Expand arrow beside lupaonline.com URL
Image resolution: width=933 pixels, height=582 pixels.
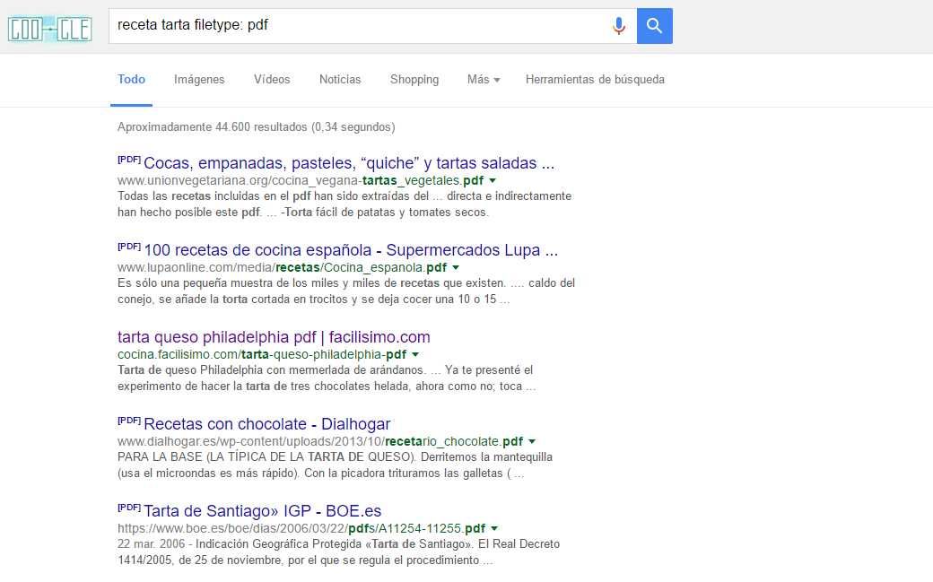(x=456, y=268)
